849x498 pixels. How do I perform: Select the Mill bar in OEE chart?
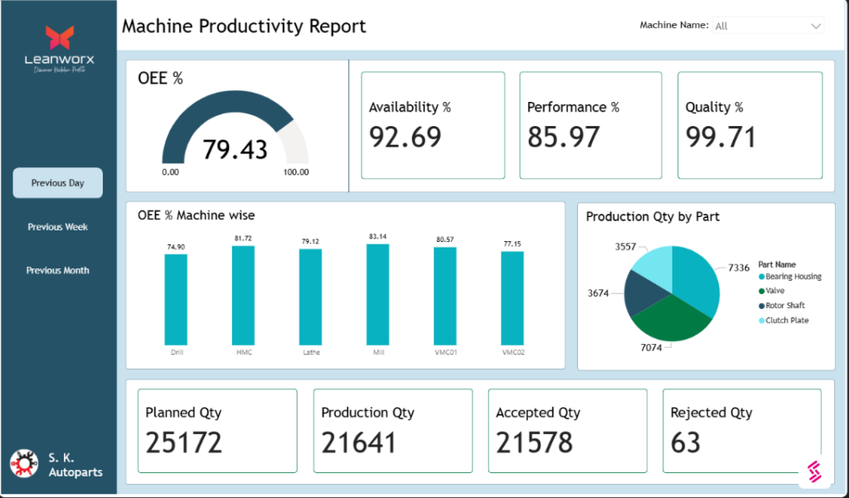tap(377, 294)
